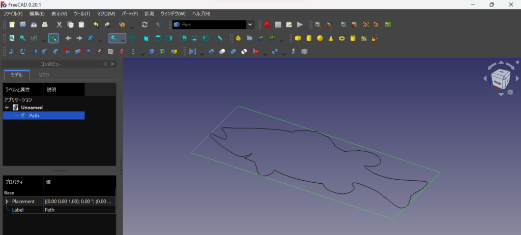
Task: Undock the コンボビュー panel with float button
Action: (105, 64)
